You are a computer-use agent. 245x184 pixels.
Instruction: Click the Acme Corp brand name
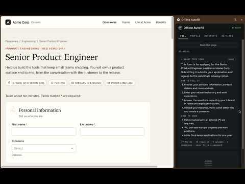pyautogui.click(x=21, y=22)
